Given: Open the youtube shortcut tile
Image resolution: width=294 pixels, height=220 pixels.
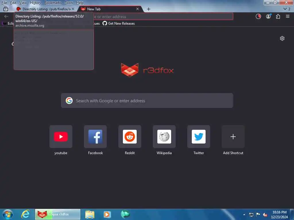Looking at the screenshot, I should (x=61, y=137).
